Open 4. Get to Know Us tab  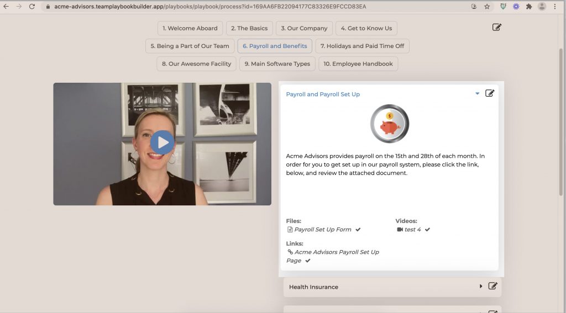(366, 28)
